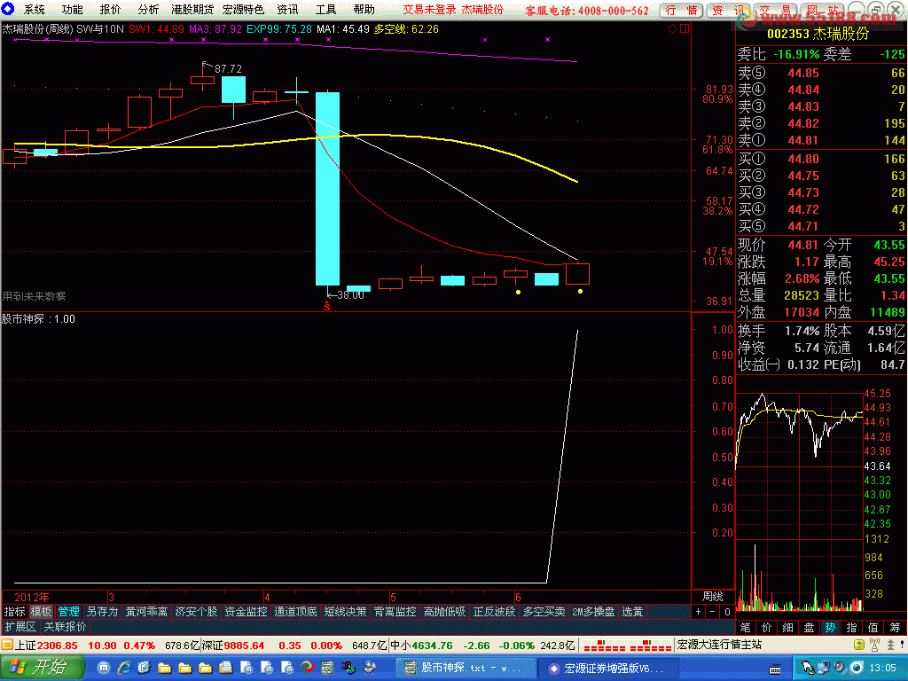908x681 pixels.
Task: Select the 黄河乖离 indicator tab
Action: (146, 612)
